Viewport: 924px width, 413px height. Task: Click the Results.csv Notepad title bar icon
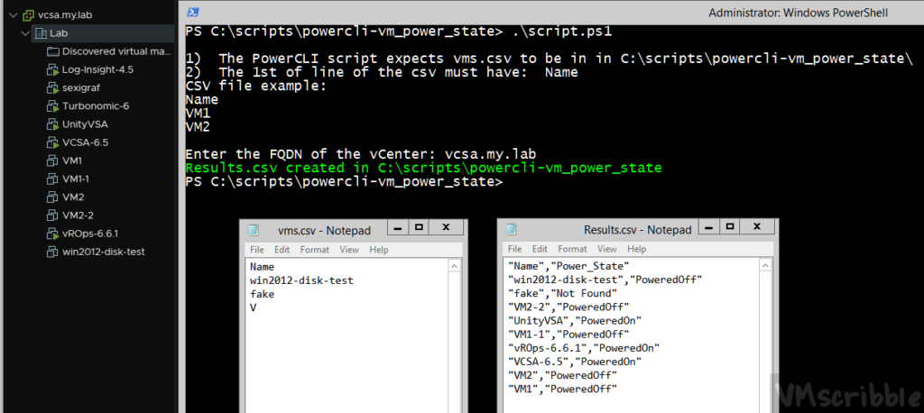pyautogui.click(x=511, y=230)
